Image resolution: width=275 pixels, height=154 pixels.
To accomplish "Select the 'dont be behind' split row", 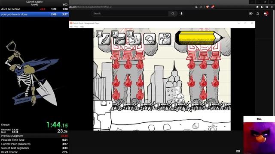I will [34, 9].
